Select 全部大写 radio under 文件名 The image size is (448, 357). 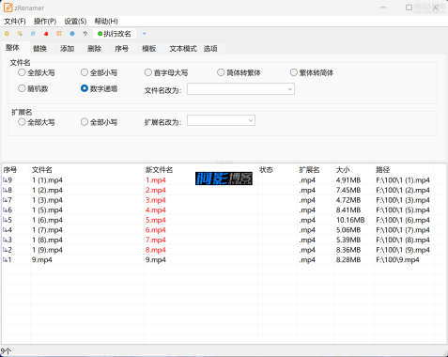pyautogui.click(x=22, y=72)
